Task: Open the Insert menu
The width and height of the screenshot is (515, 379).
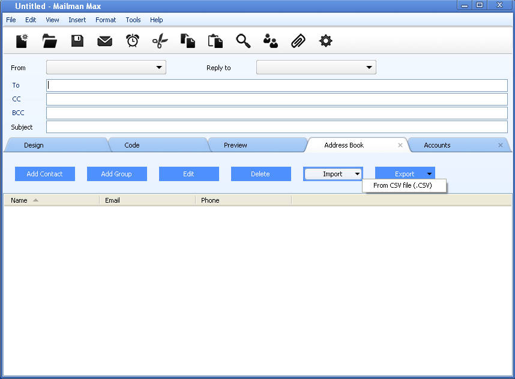Action: pos(77,20)
